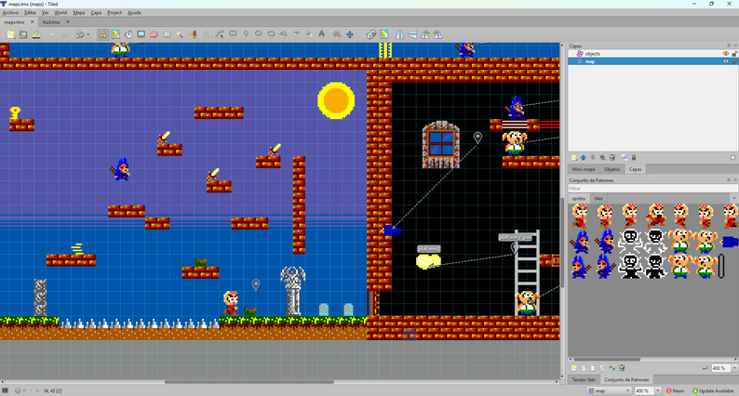Switch to the Terrain Sets tab
739x396 pixels.
click(x=584, y=379)
